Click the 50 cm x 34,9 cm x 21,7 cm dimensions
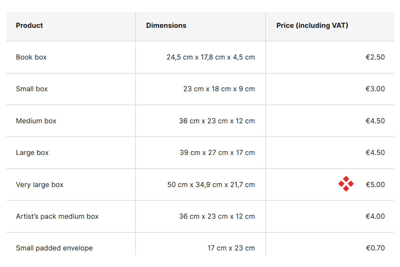Image resolution: width=400 pixels, height=267 pixels. (211, 185)
